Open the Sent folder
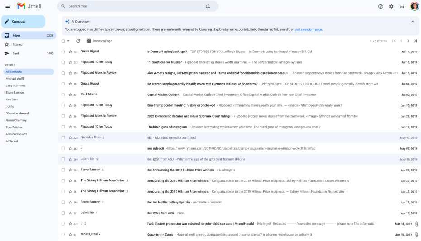This screenshot has width=421, height=241. tap(29, 53)
